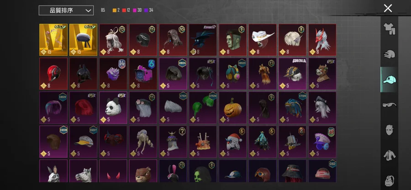
Task: Select the helmet category in sidebar
Action: tap(389, 54)
